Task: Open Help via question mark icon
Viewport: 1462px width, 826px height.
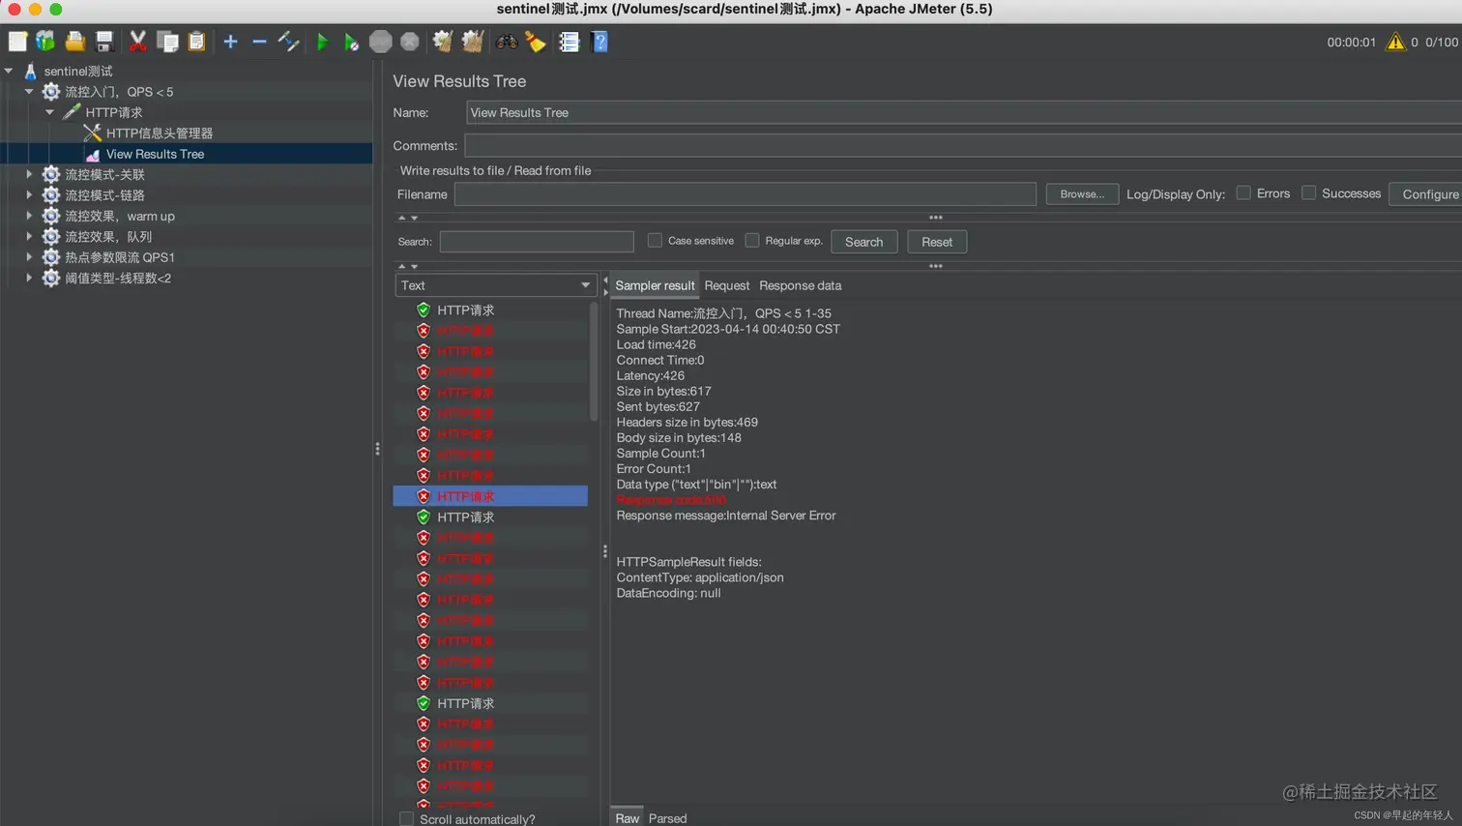Action: (x=599, y=42)
